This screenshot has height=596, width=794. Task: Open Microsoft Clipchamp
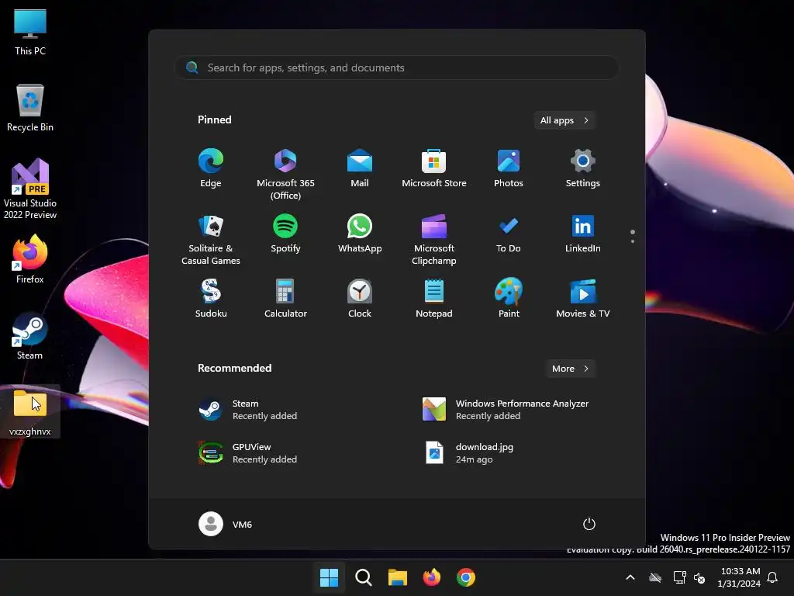click(434, 240)
